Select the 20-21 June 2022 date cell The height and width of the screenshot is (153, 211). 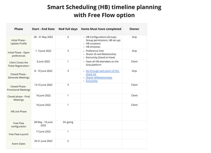[x=43, y=144]
